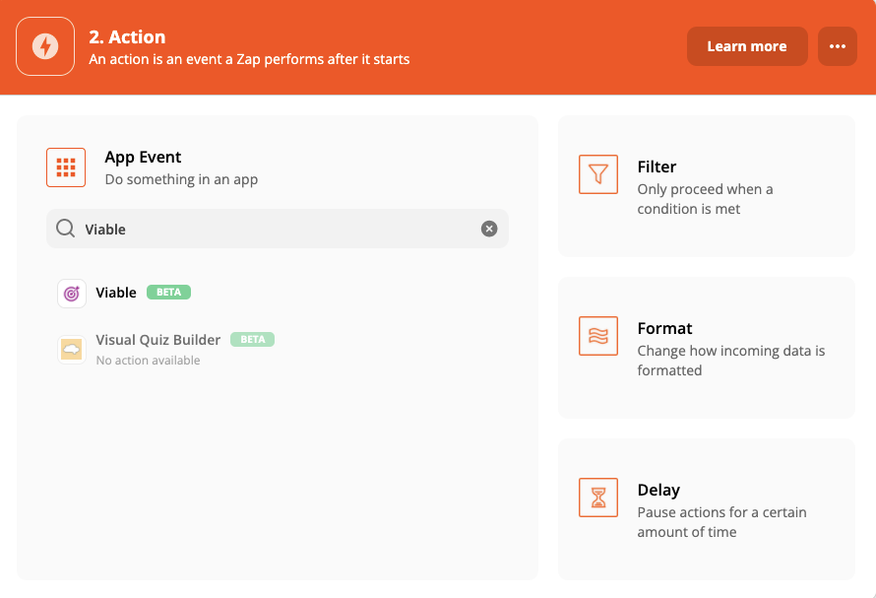Click the Filter funnel icon
The width and height of the screenshot is (876, 598).
(597, 174)
